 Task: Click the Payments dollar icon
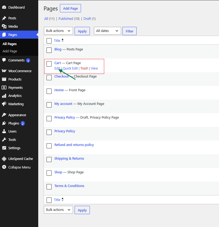[x=4, y=87]
